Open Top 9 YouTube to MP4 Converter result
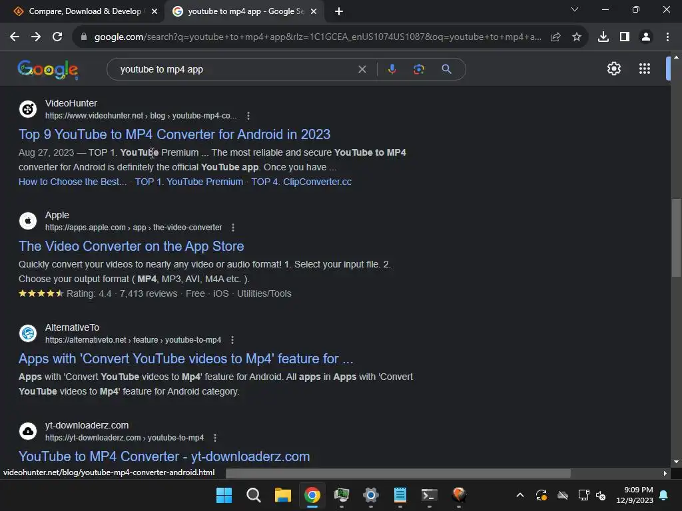This screenshot has width=682, height=511. [x=174, y=134]
